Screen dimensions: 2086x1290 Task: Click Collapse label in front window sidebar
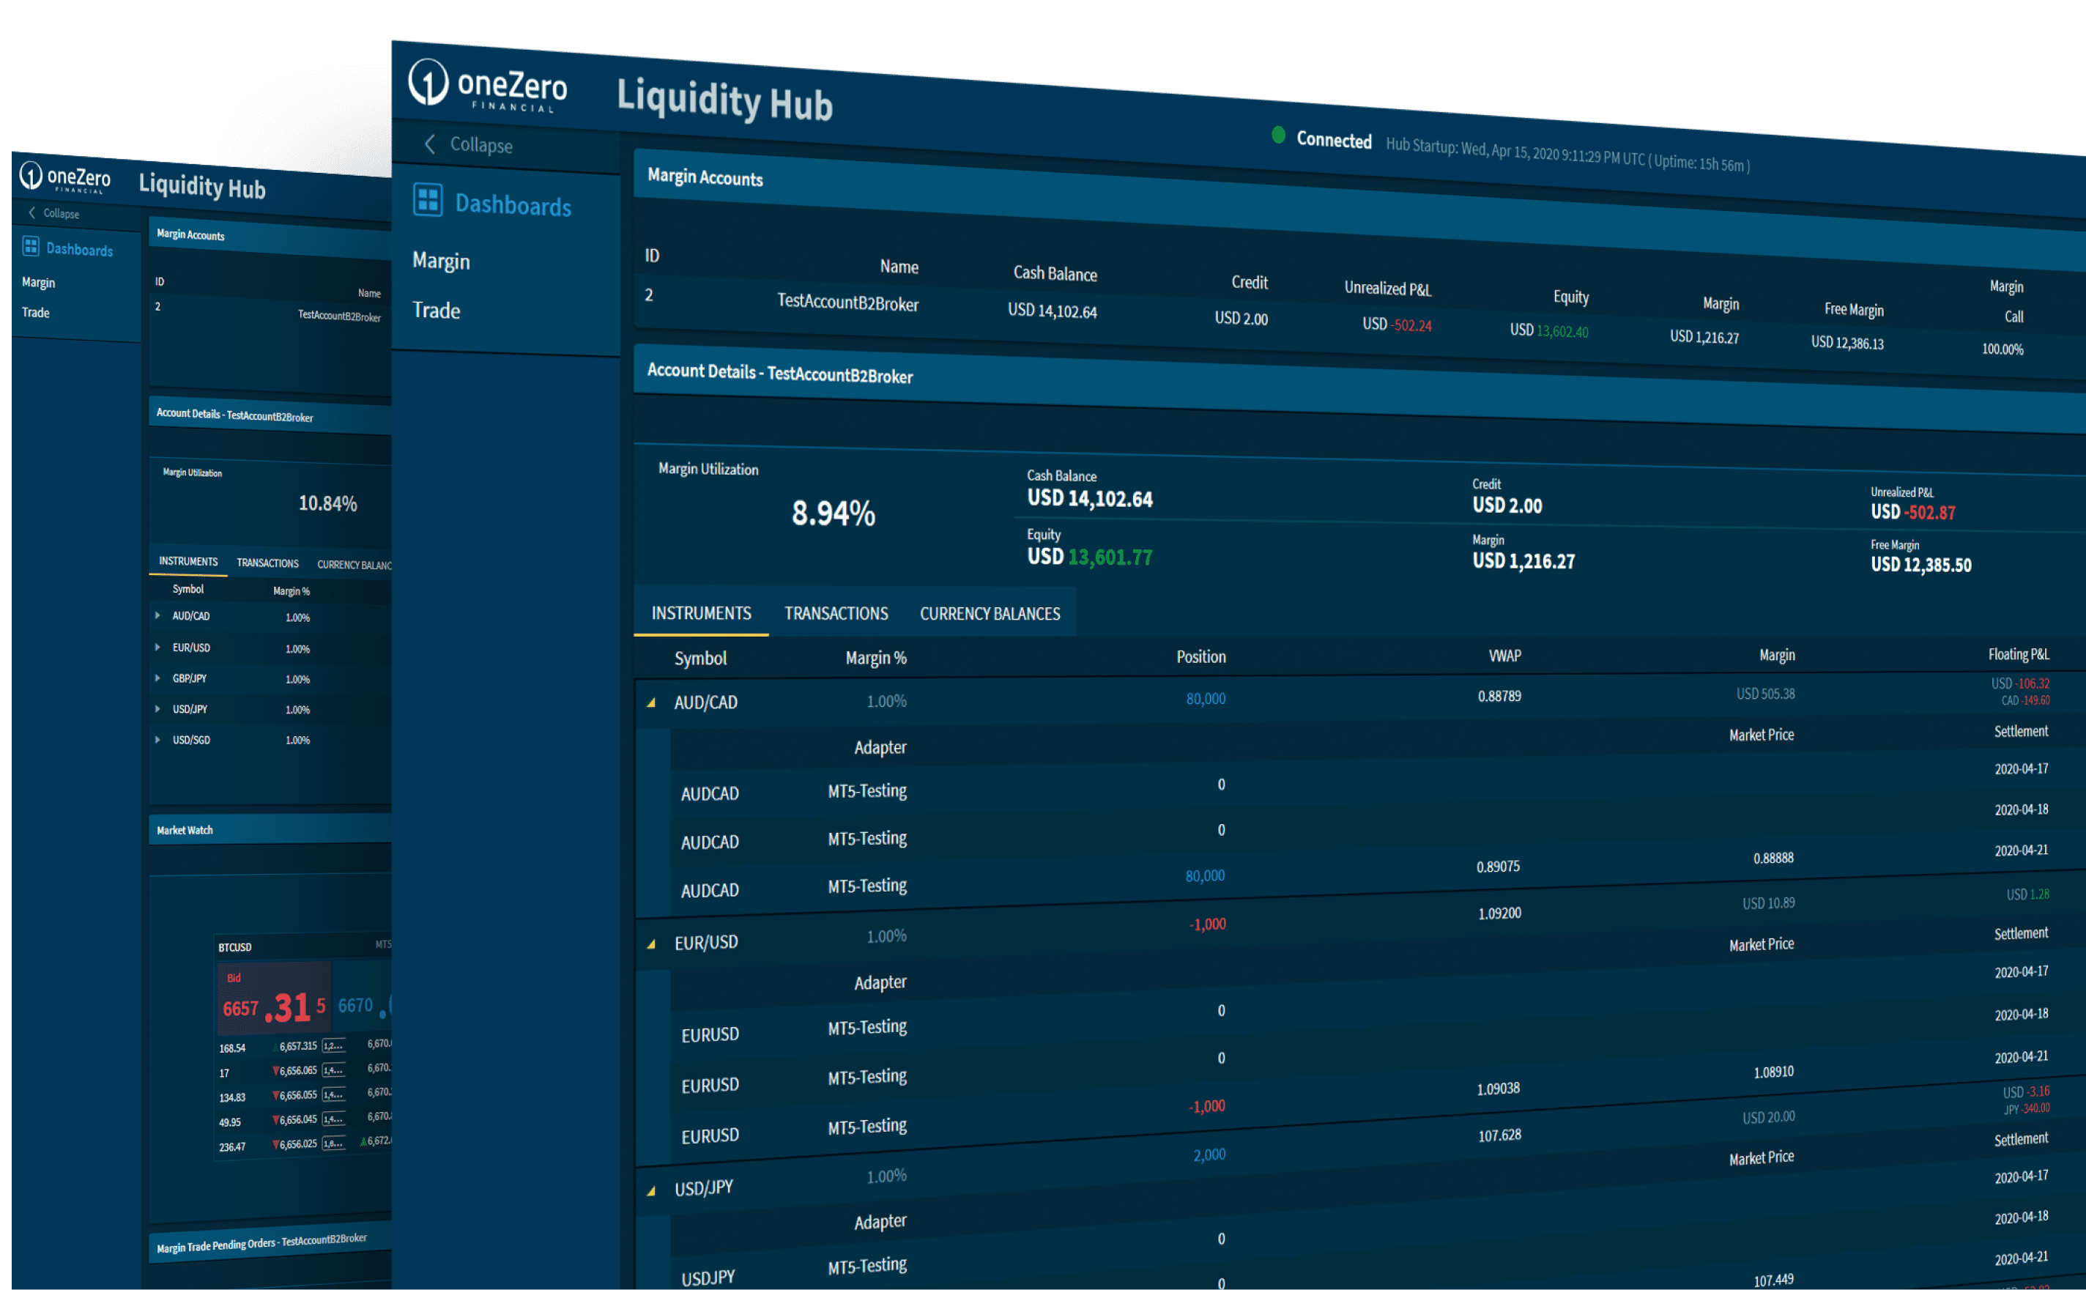pyautogui.click(x=481, y=145)
